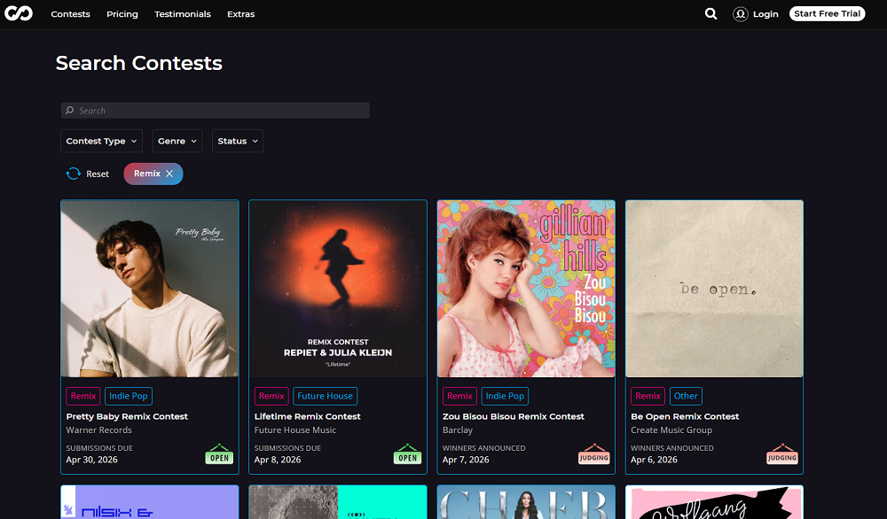The width and height of the screenshot is (887, 519).
Task: Open the Testimonials menu item
Action: [x=183, y=14]
